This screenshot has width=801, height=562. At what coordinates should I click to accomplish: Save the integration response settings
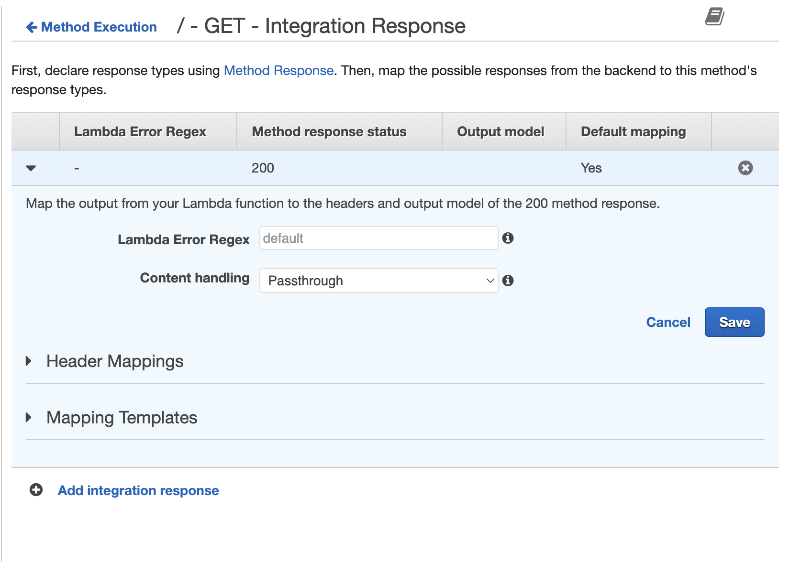[x=734, y=322]
